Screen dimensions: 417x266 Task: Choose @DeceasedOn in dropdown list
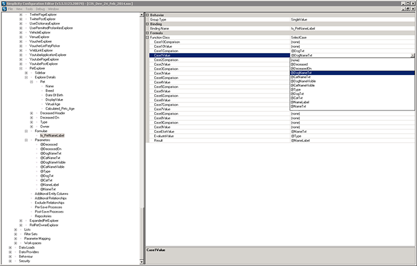352,68
